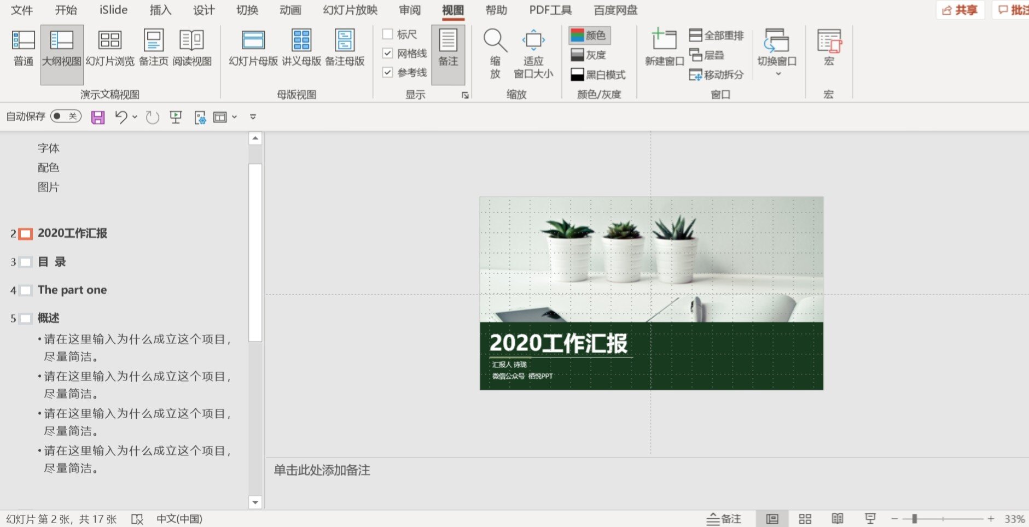Image resolution: width=1029 pixels, height=527 pixels.
Task: Click the document-with-gear icon in quick access toolbar
Action: 200,117
